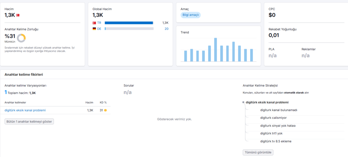Click the Gösterecek verimiz yok message
348x157 pixels.
click(x=174, y=119)
